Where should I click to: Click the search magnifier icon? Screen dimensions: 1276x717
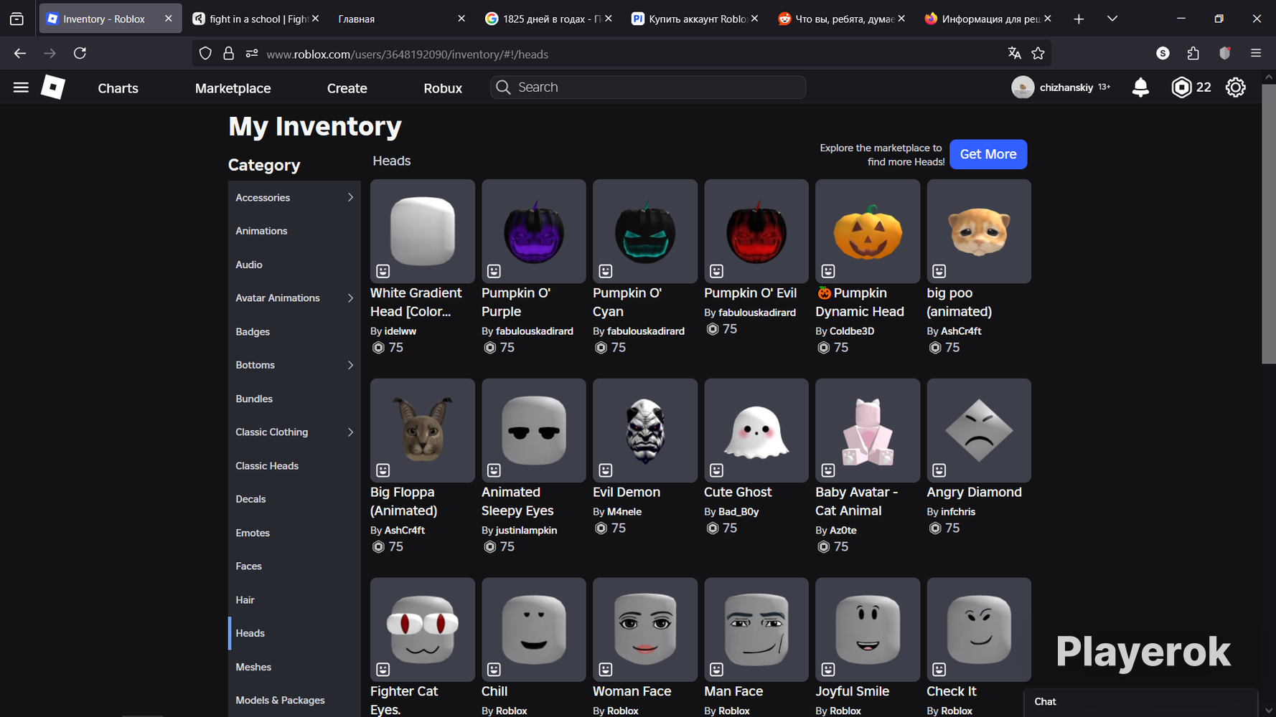504,87
